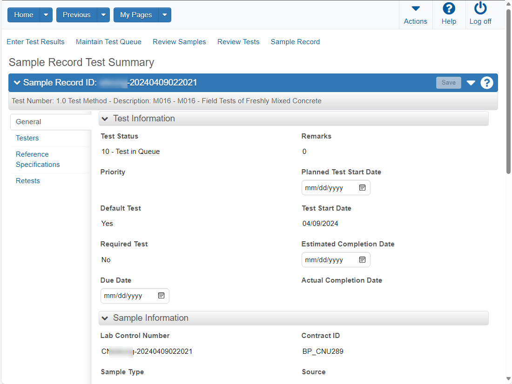Image resolution: width=512 pixels, height=384 pixels.
Task: Open the Home button dropdown arrow
Action: click(x=46, y=15)
